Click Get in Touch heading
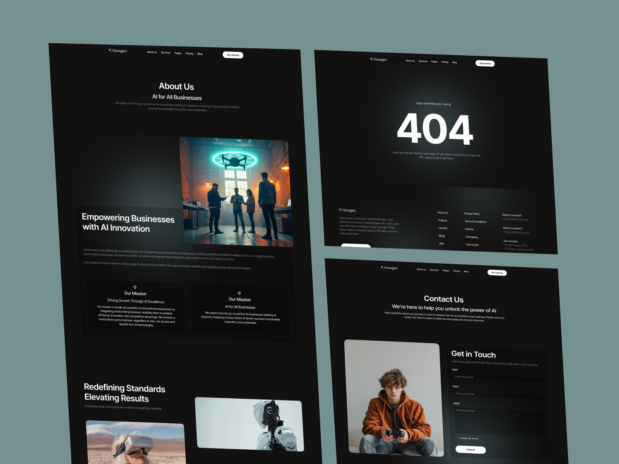 (x=474, y=354)
